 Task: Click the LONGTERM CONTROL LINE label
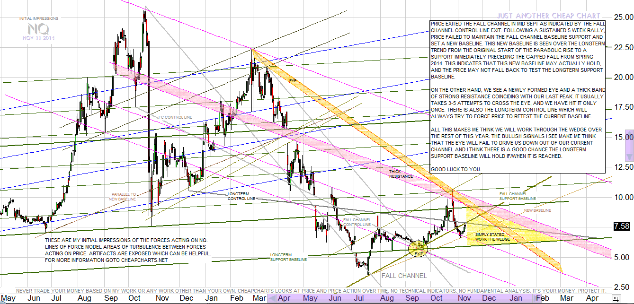(x=241, y=196)
